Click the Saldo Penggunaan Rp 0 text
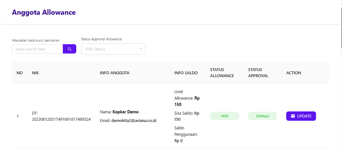The height and width of the screenshot is (154, 342). (186, 134)
